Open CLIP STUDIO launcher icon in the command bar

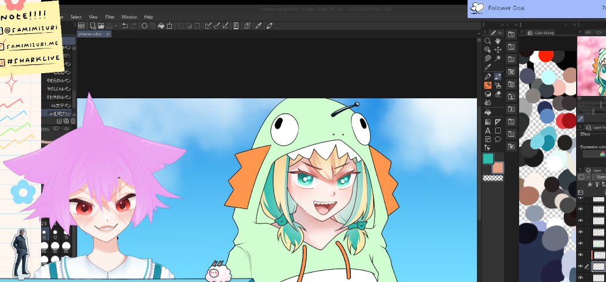tap(81, 26)
